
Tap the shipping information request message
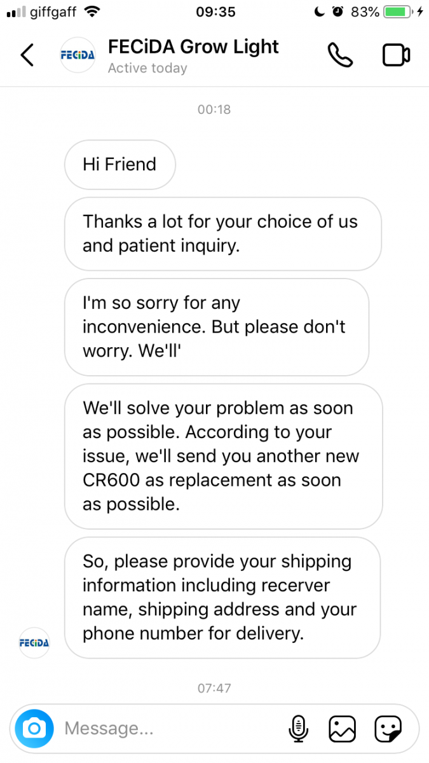222,598
